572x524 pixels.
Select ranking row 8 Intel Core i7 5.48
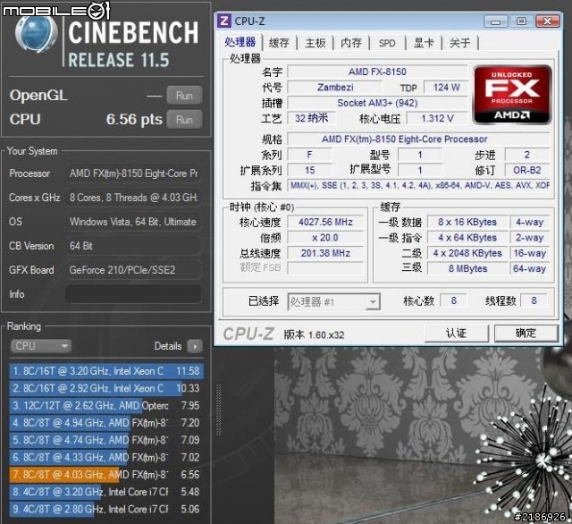coord(106,492)
